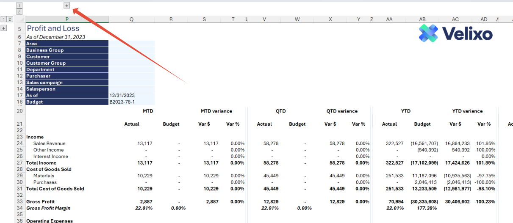Select the 'Gross Profit Margin' label
The image size is (513, 223).
[x=48, y=208]
